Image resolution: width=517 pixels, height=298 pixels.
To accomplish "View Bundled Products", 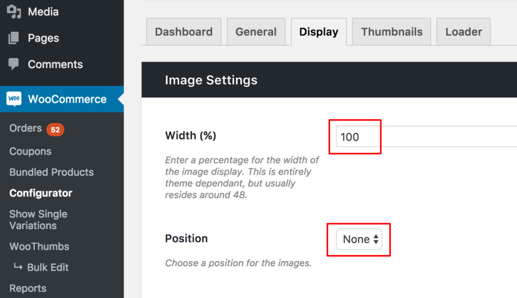I will [x=51, y=172].
